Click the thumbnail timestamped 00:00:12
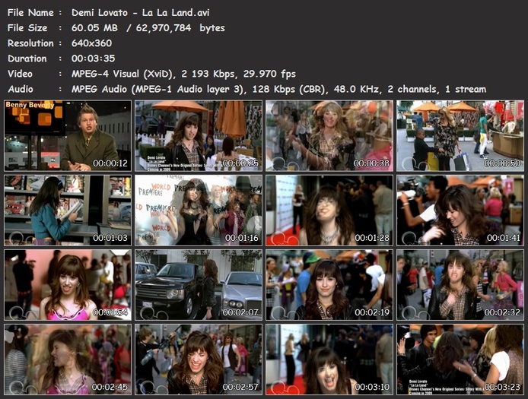Image resolution: width=528 pixels, height=399 pixels. [x=67, y=135]
